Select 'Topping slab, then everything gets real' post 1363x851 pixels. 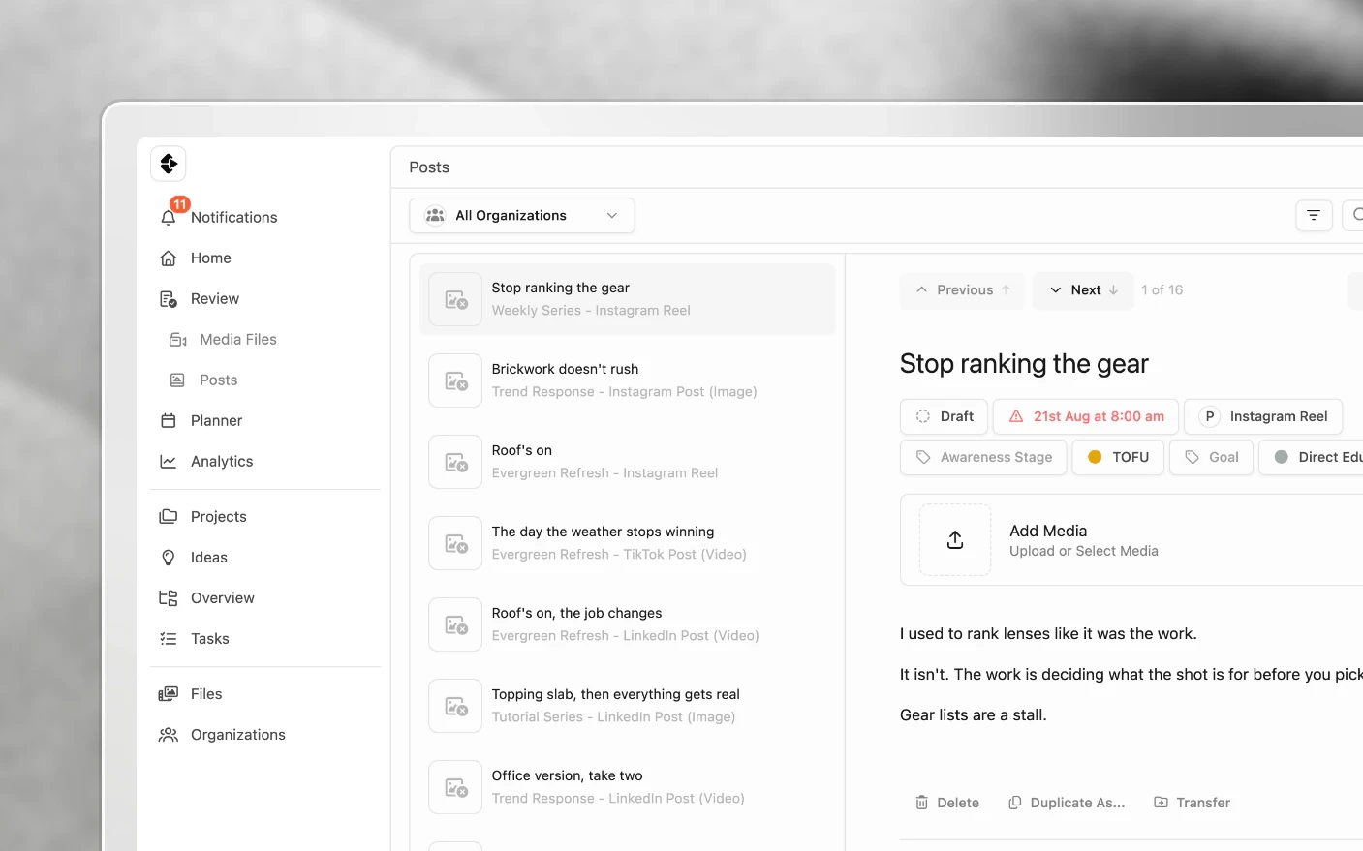pos(628,706)
